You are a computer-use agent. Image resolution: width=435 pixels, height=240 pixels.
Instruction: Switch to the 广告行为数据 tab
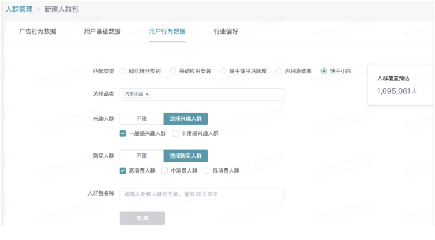pos(38,32)
